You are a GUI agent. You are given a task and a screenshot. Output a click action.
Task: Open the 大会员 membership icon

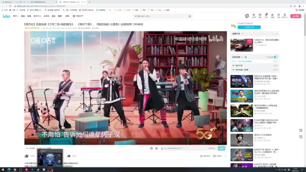tap(254, 16)
